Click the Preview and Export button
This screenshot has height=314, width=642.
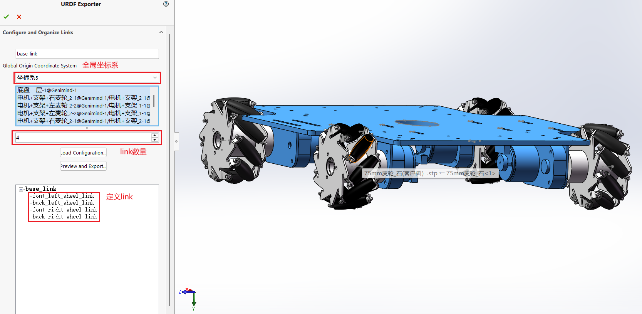click(83, 166)
